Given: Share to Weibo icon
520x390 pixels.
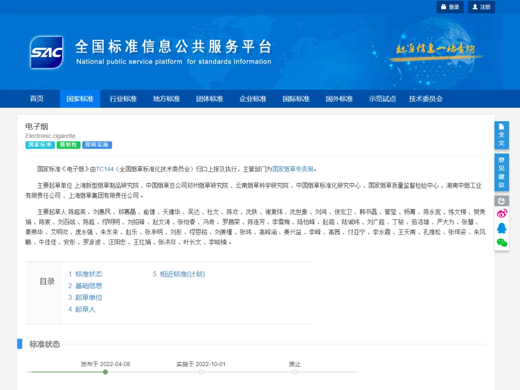Looking at the screenshot, I should coord(501,213).
